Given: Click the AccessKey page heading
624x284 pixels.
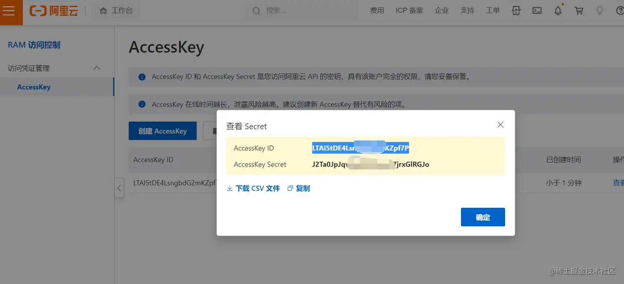Looking at the screenshot, I should pyautogui.click(x=166, y=47).
